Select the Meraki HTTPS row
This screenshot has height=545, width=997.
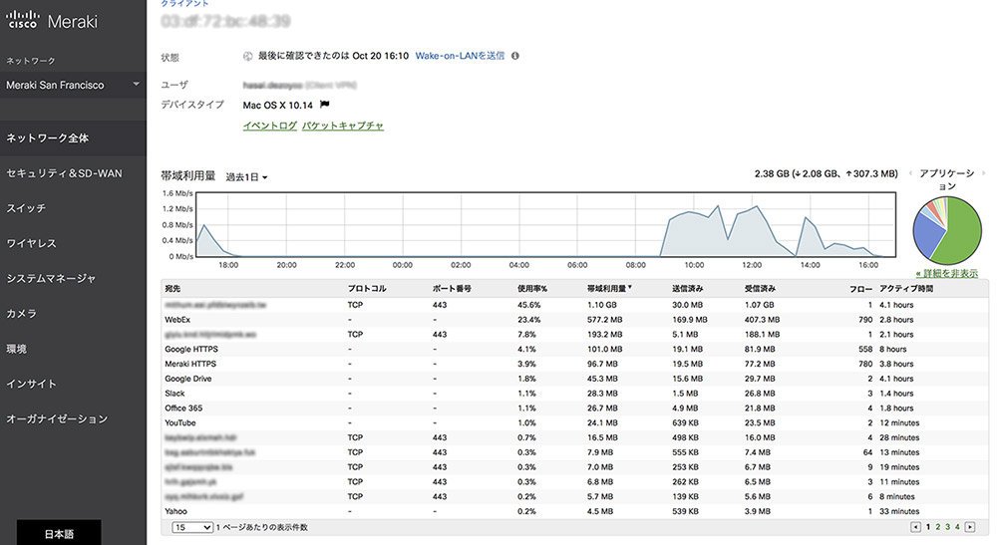[574, 364]
